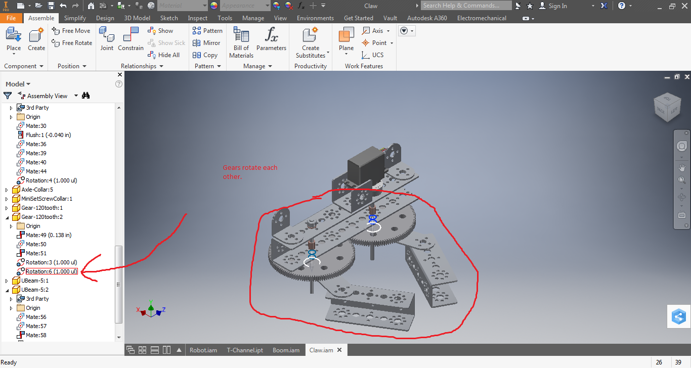The width and height of the screenshot is (691, 368).
Task: Select the Mirror components tool
Action: coord(207,42)
